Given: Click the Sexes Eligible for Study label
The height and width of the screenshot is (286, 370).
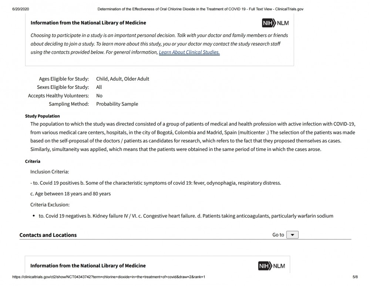Looking at the screenshot, I should (x=63, y=87).
